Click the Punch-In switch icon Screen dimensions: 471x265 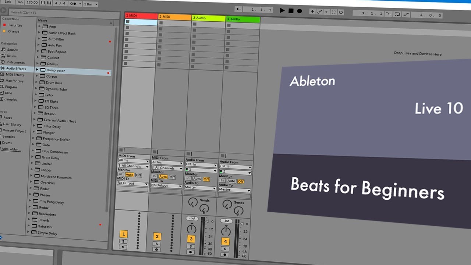(x=389, y=14)
